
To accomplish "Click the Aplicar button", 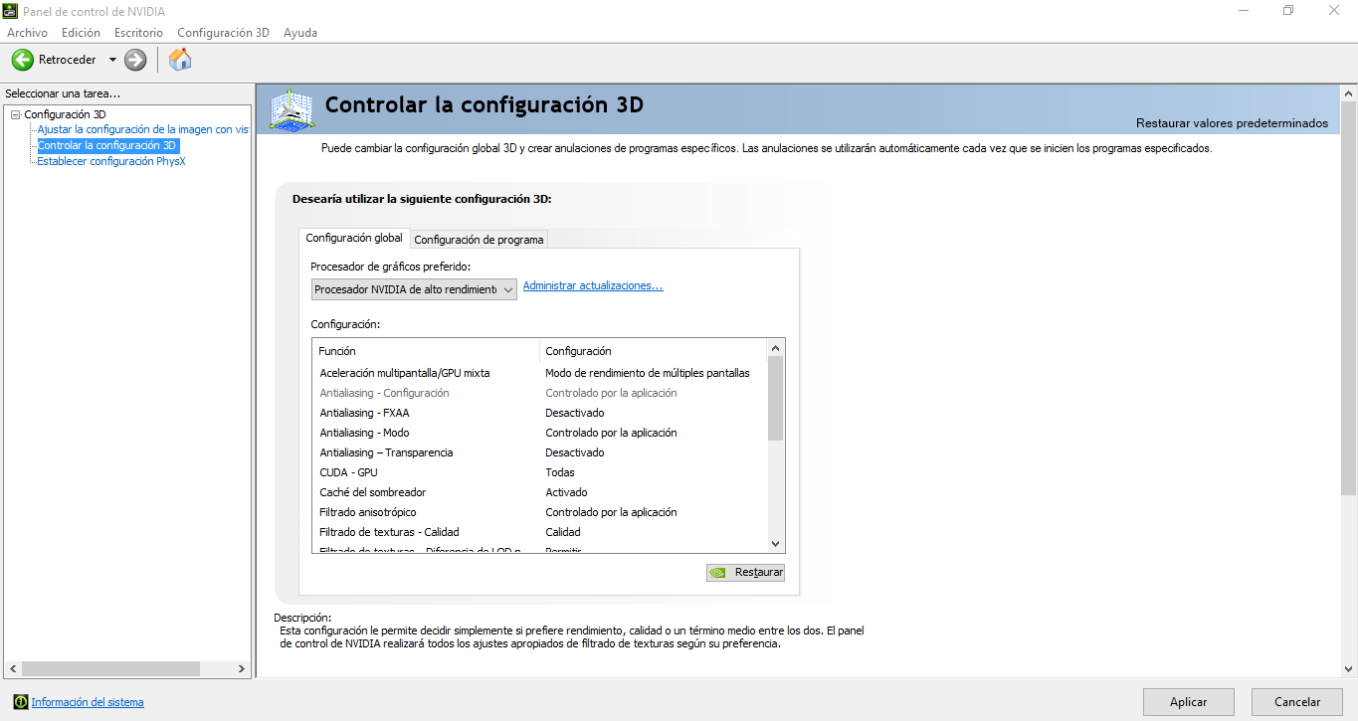I will (1188, 702).
